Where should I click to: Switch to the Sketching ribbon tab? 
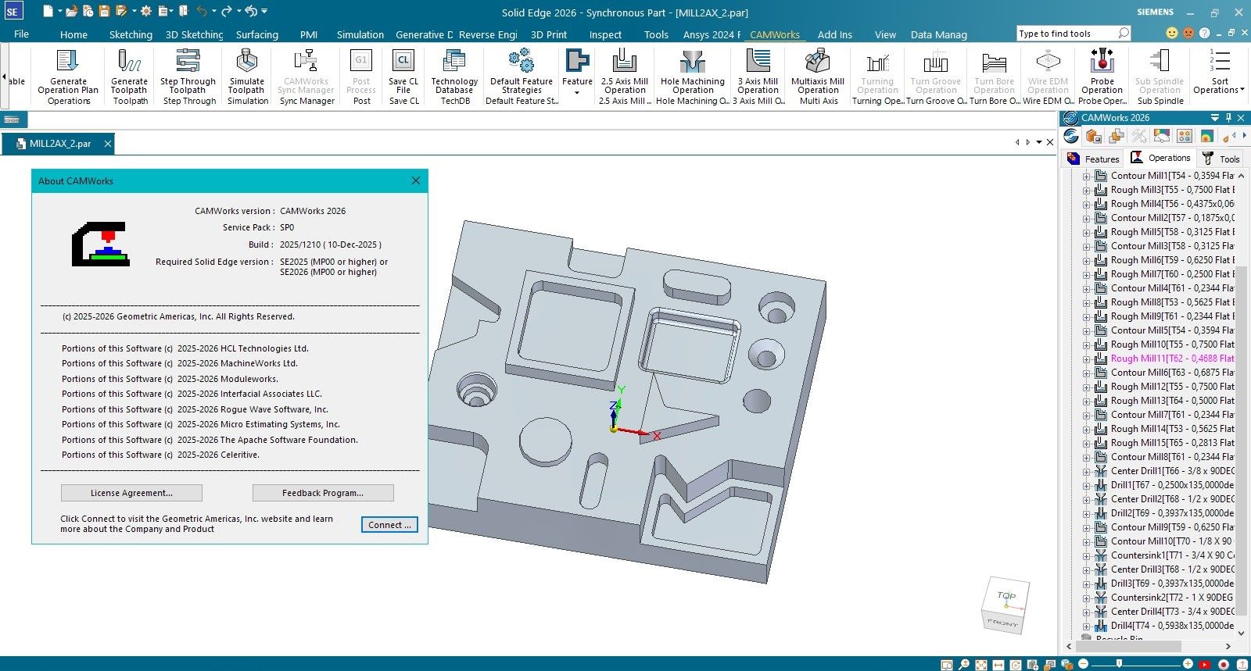pos(131,34)
